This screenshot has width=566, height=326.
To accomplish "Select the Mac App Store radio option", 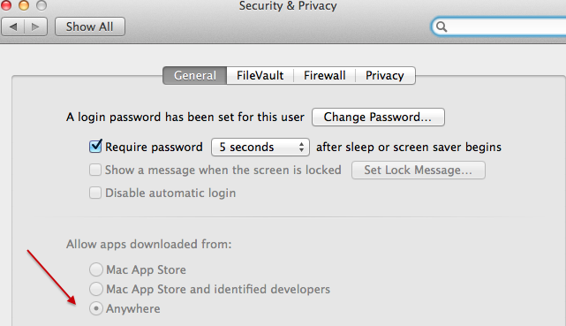I will (x=96, y=269).
